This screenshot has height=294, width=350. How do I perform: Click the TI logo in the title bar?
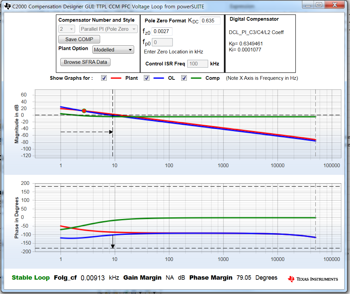tap(7, 6)
